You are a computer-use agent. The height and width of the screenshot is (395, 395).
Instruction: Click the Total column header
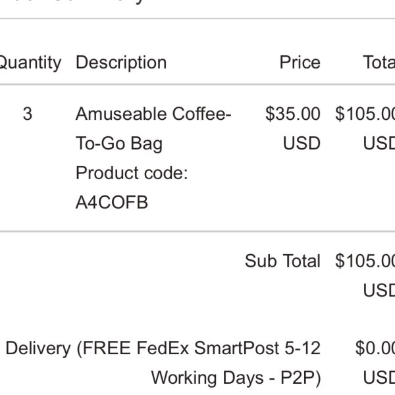[x=379, y=63]
